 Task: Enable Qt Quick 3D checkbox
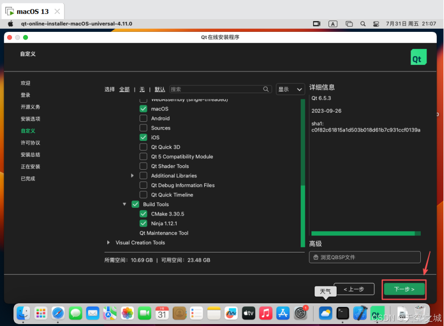(143, 147)
